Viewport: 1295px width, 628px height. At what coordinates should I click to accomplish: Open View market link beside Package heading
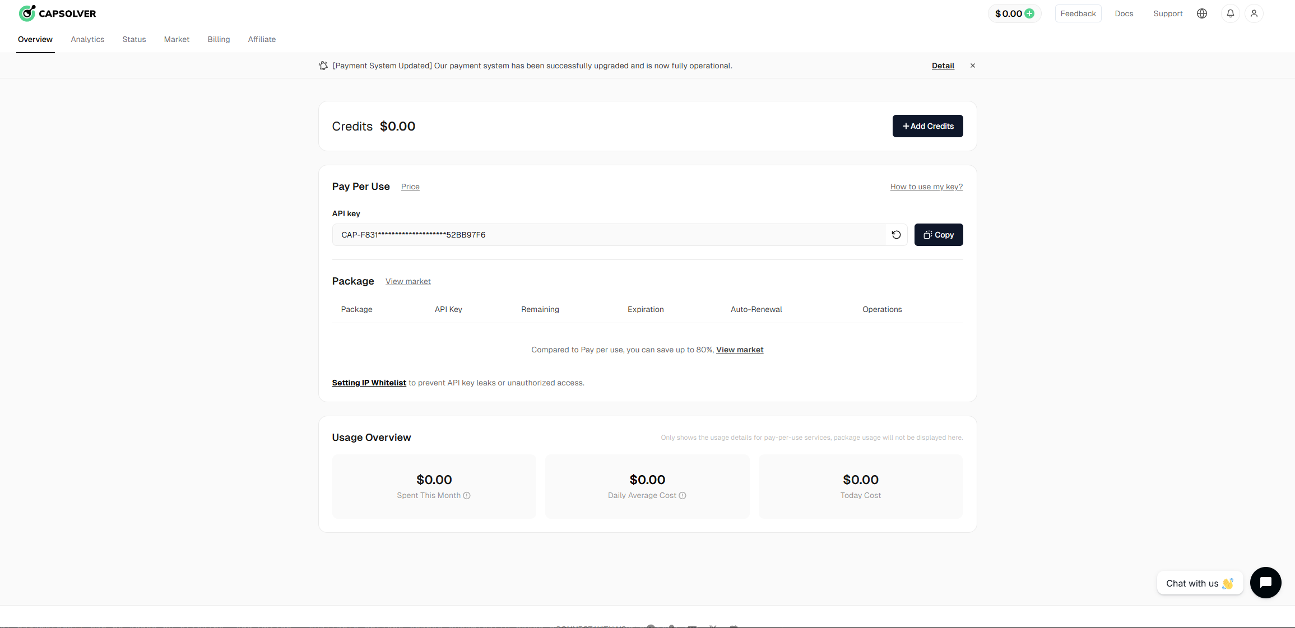[408, 281]
